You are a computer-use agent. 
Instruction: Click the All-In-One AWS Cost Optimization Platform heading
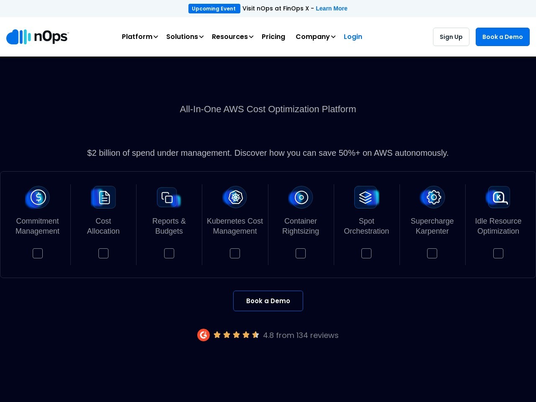point(268,109)
